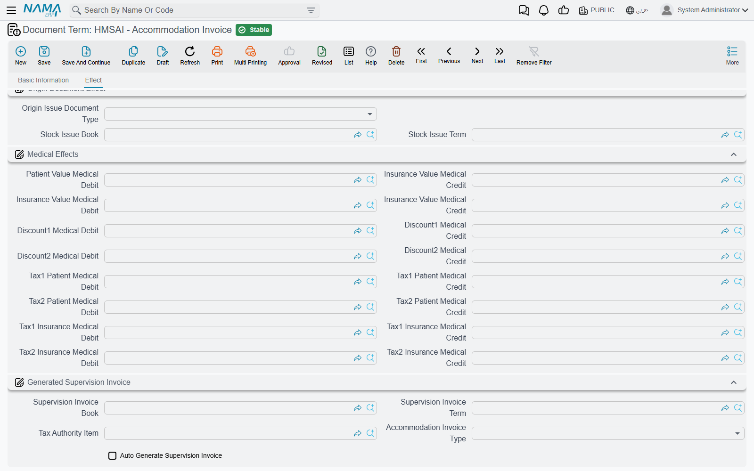The image size is (754, 471).
Task: Open Origin Issue Document Type dropdown
Action: pos(240,114)
